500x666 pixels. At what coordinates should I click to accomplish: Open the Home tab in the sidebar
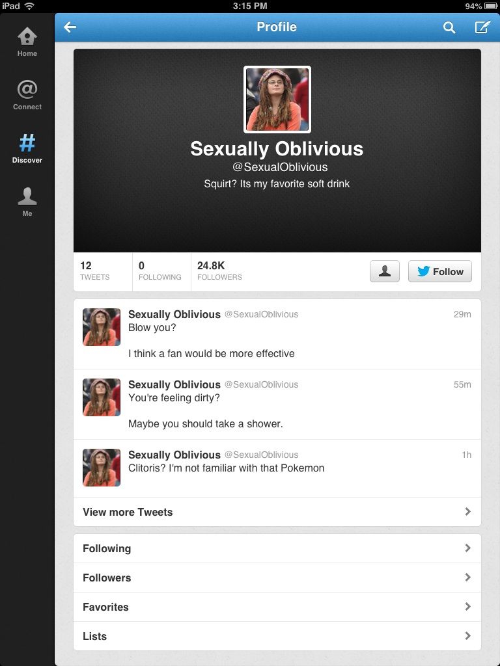tap(27, 42)
